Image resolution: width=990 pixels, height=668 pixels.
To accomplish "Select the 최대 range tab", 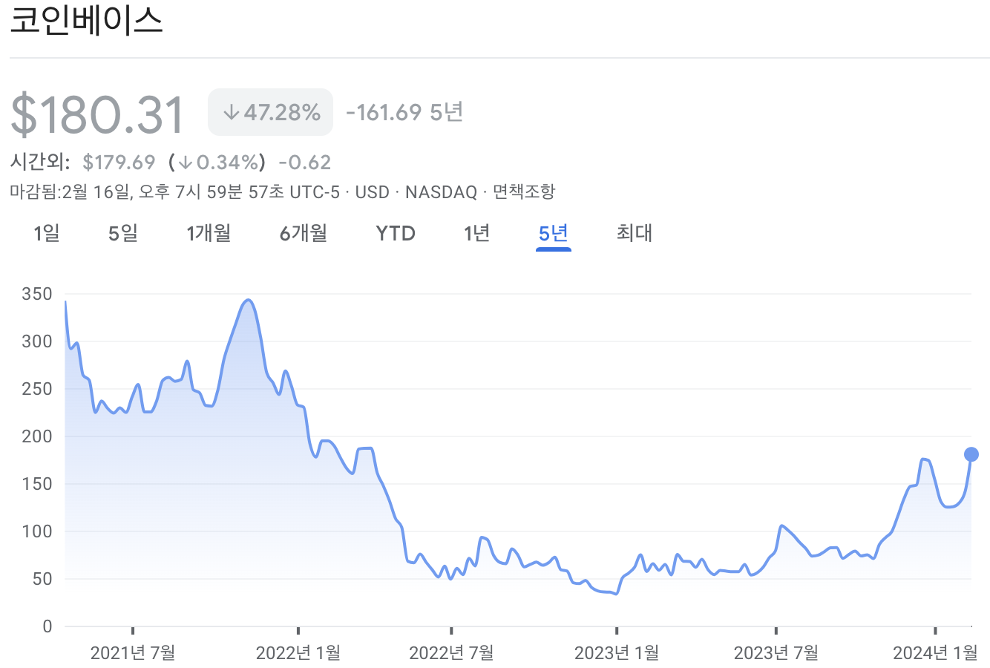I will [x=635, y=234].
